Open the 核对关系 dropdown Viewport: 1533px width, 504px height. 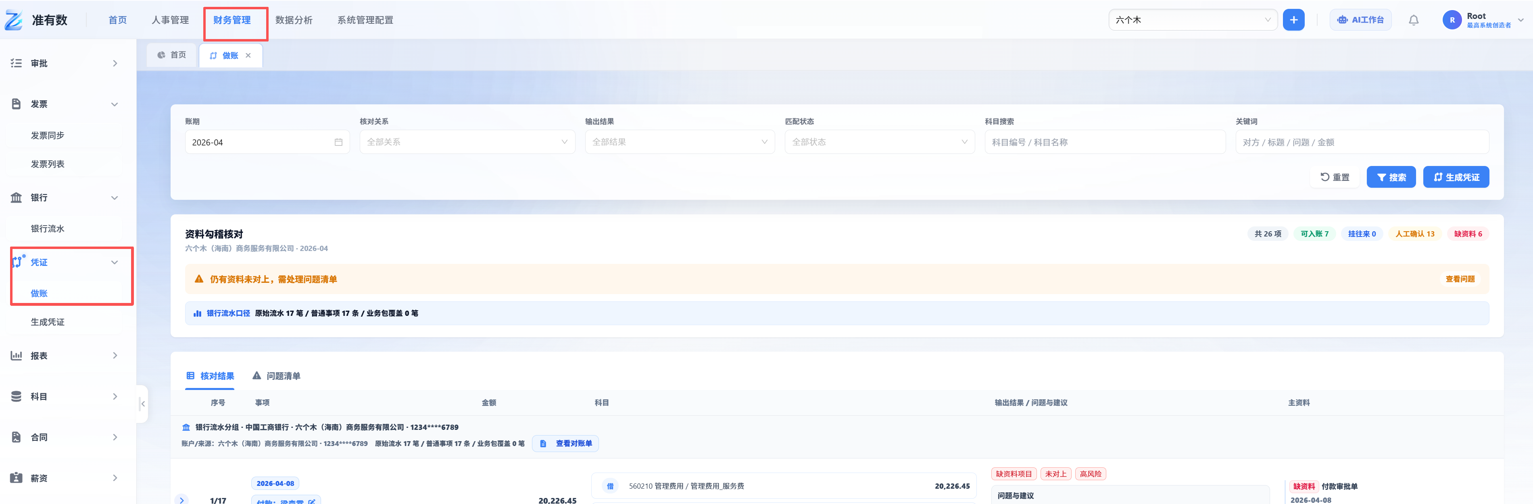tap(467, 142)
